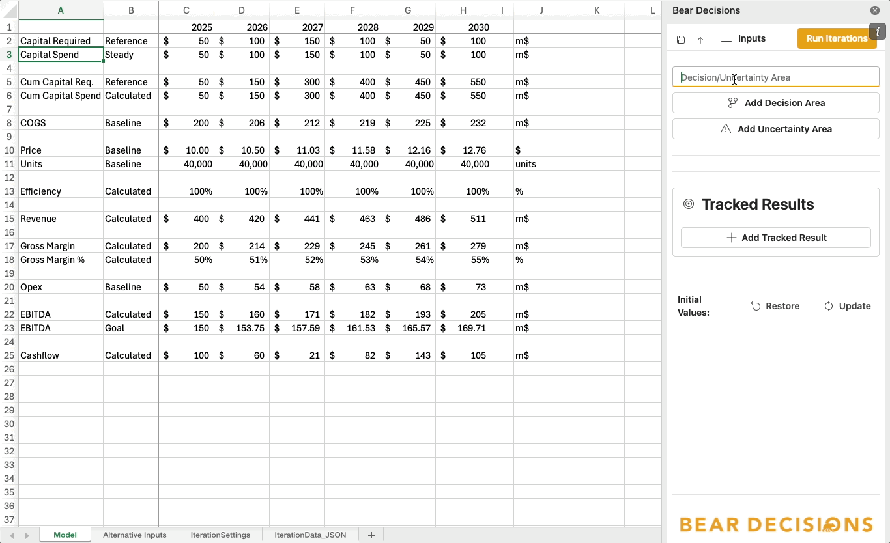890x543 pixels.
Task: Open the IterationSettings tab
Action: [x=220, y=535]
